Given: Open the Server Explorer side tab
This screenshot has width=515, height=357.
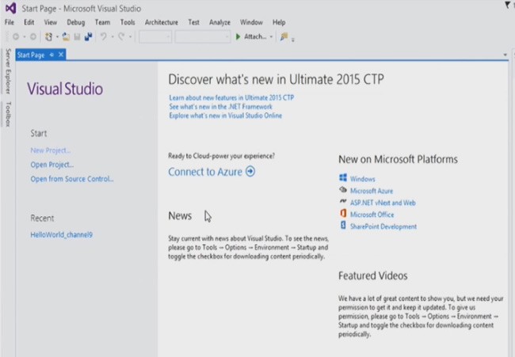Looking at the screenshot, I should (8, 71).
